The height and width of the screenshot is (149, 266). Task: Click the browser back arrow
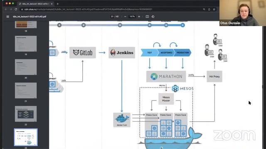(6, 9)
